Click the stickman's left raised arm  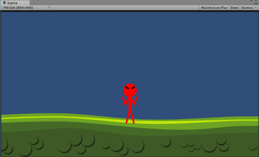coord(124,101)
